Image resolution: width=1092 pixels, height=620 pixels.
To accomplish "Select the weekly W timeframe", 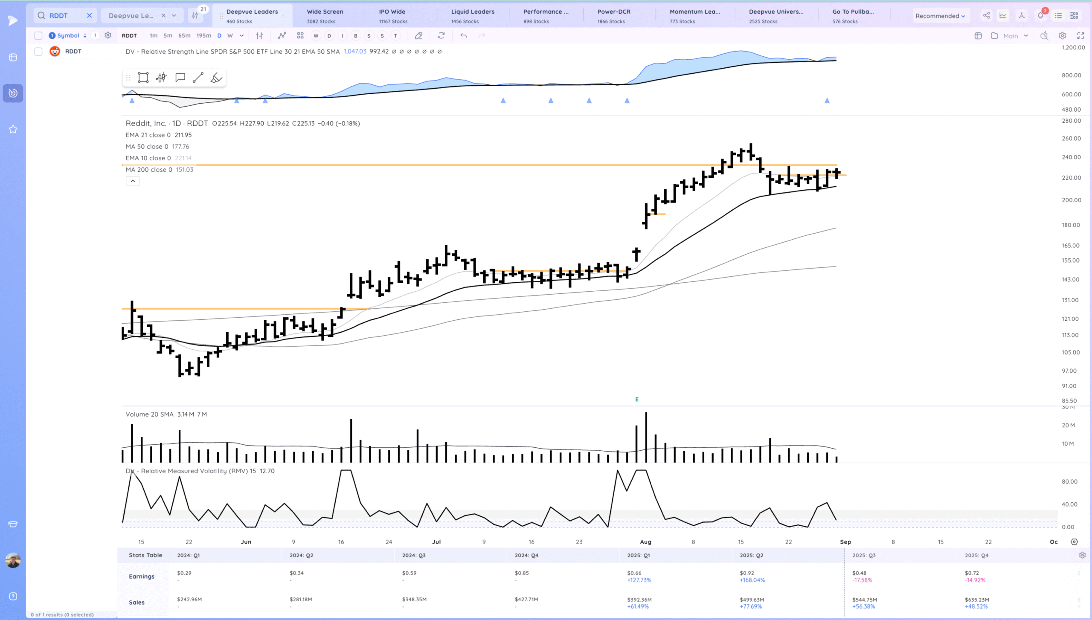I will click(230, 36).
